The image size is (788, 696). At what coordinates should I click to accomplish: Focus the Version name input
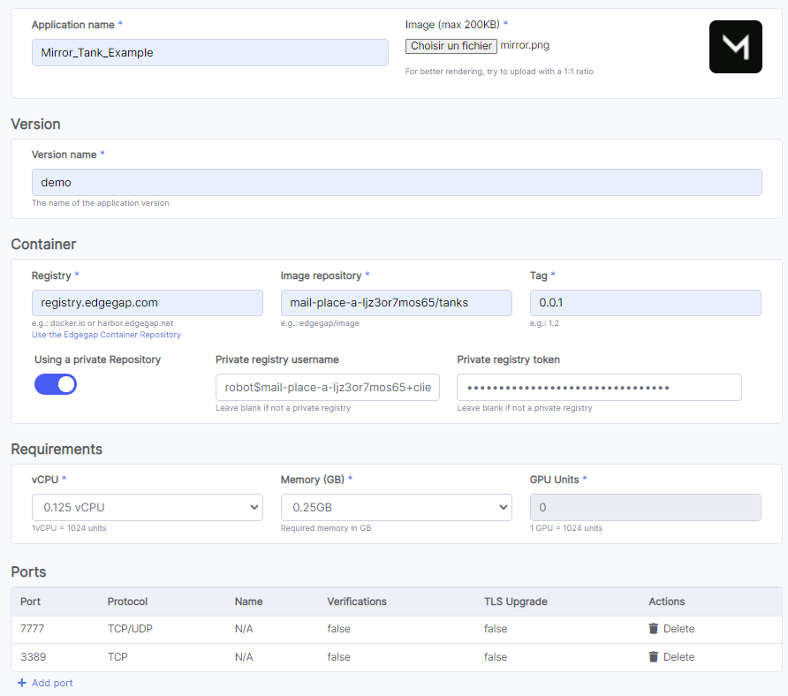click(396, 182)
